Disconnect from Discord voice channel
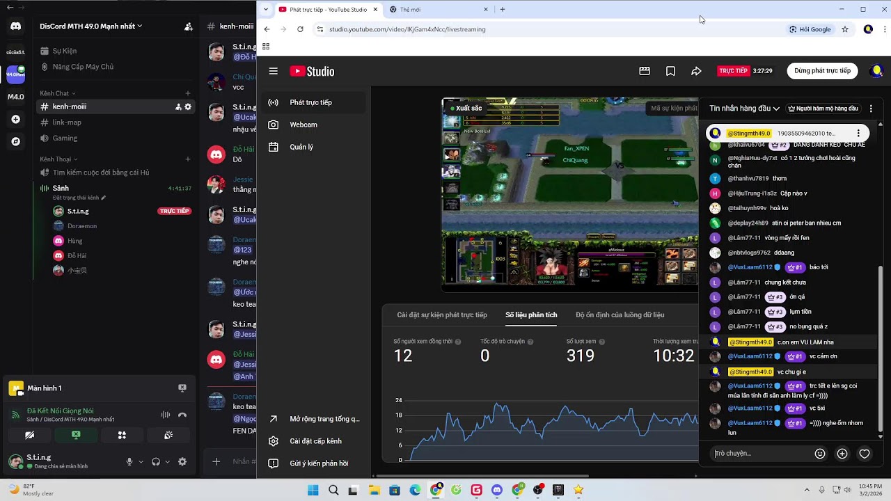The height and width of the screenshot is (501, 891). 182,415
